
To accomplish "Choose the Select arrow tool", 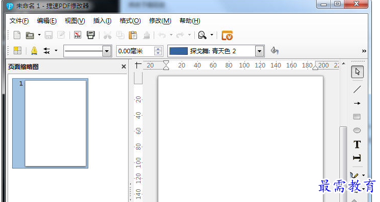I will 357,72.
